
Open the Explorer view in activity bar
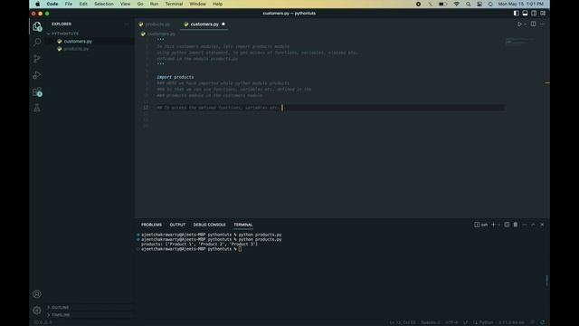(x=37, y=26)
